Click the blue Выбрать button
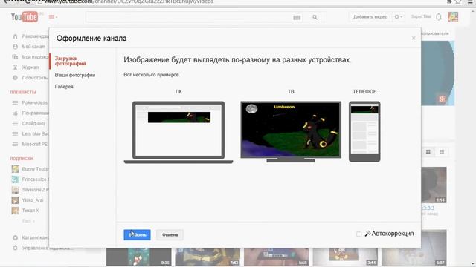This screenshot has width=476, height=267. tap(137, 234)
